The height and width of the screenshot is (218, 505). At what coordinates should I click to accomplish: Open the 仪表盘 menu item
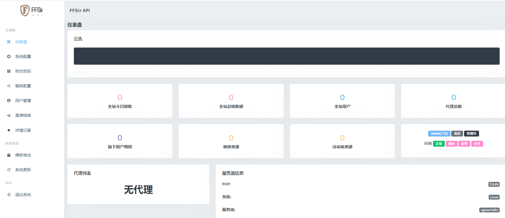[x=21, y=42]
